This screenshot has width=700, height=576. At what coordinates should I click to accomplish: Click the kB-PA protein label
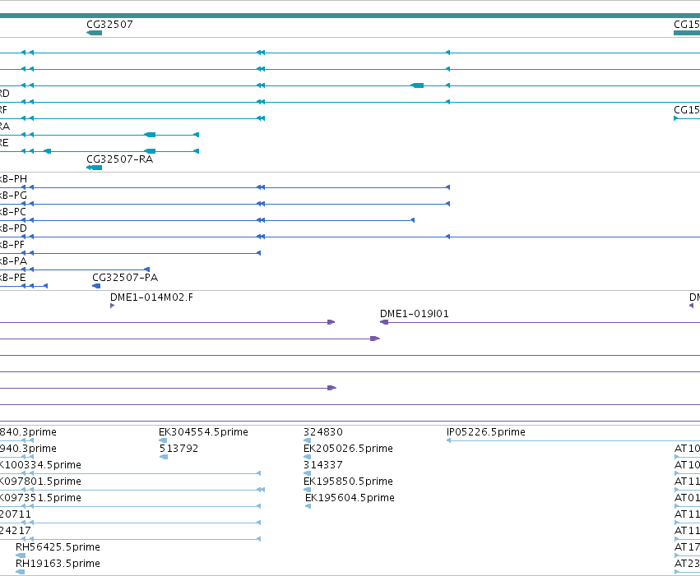(13, 260)
